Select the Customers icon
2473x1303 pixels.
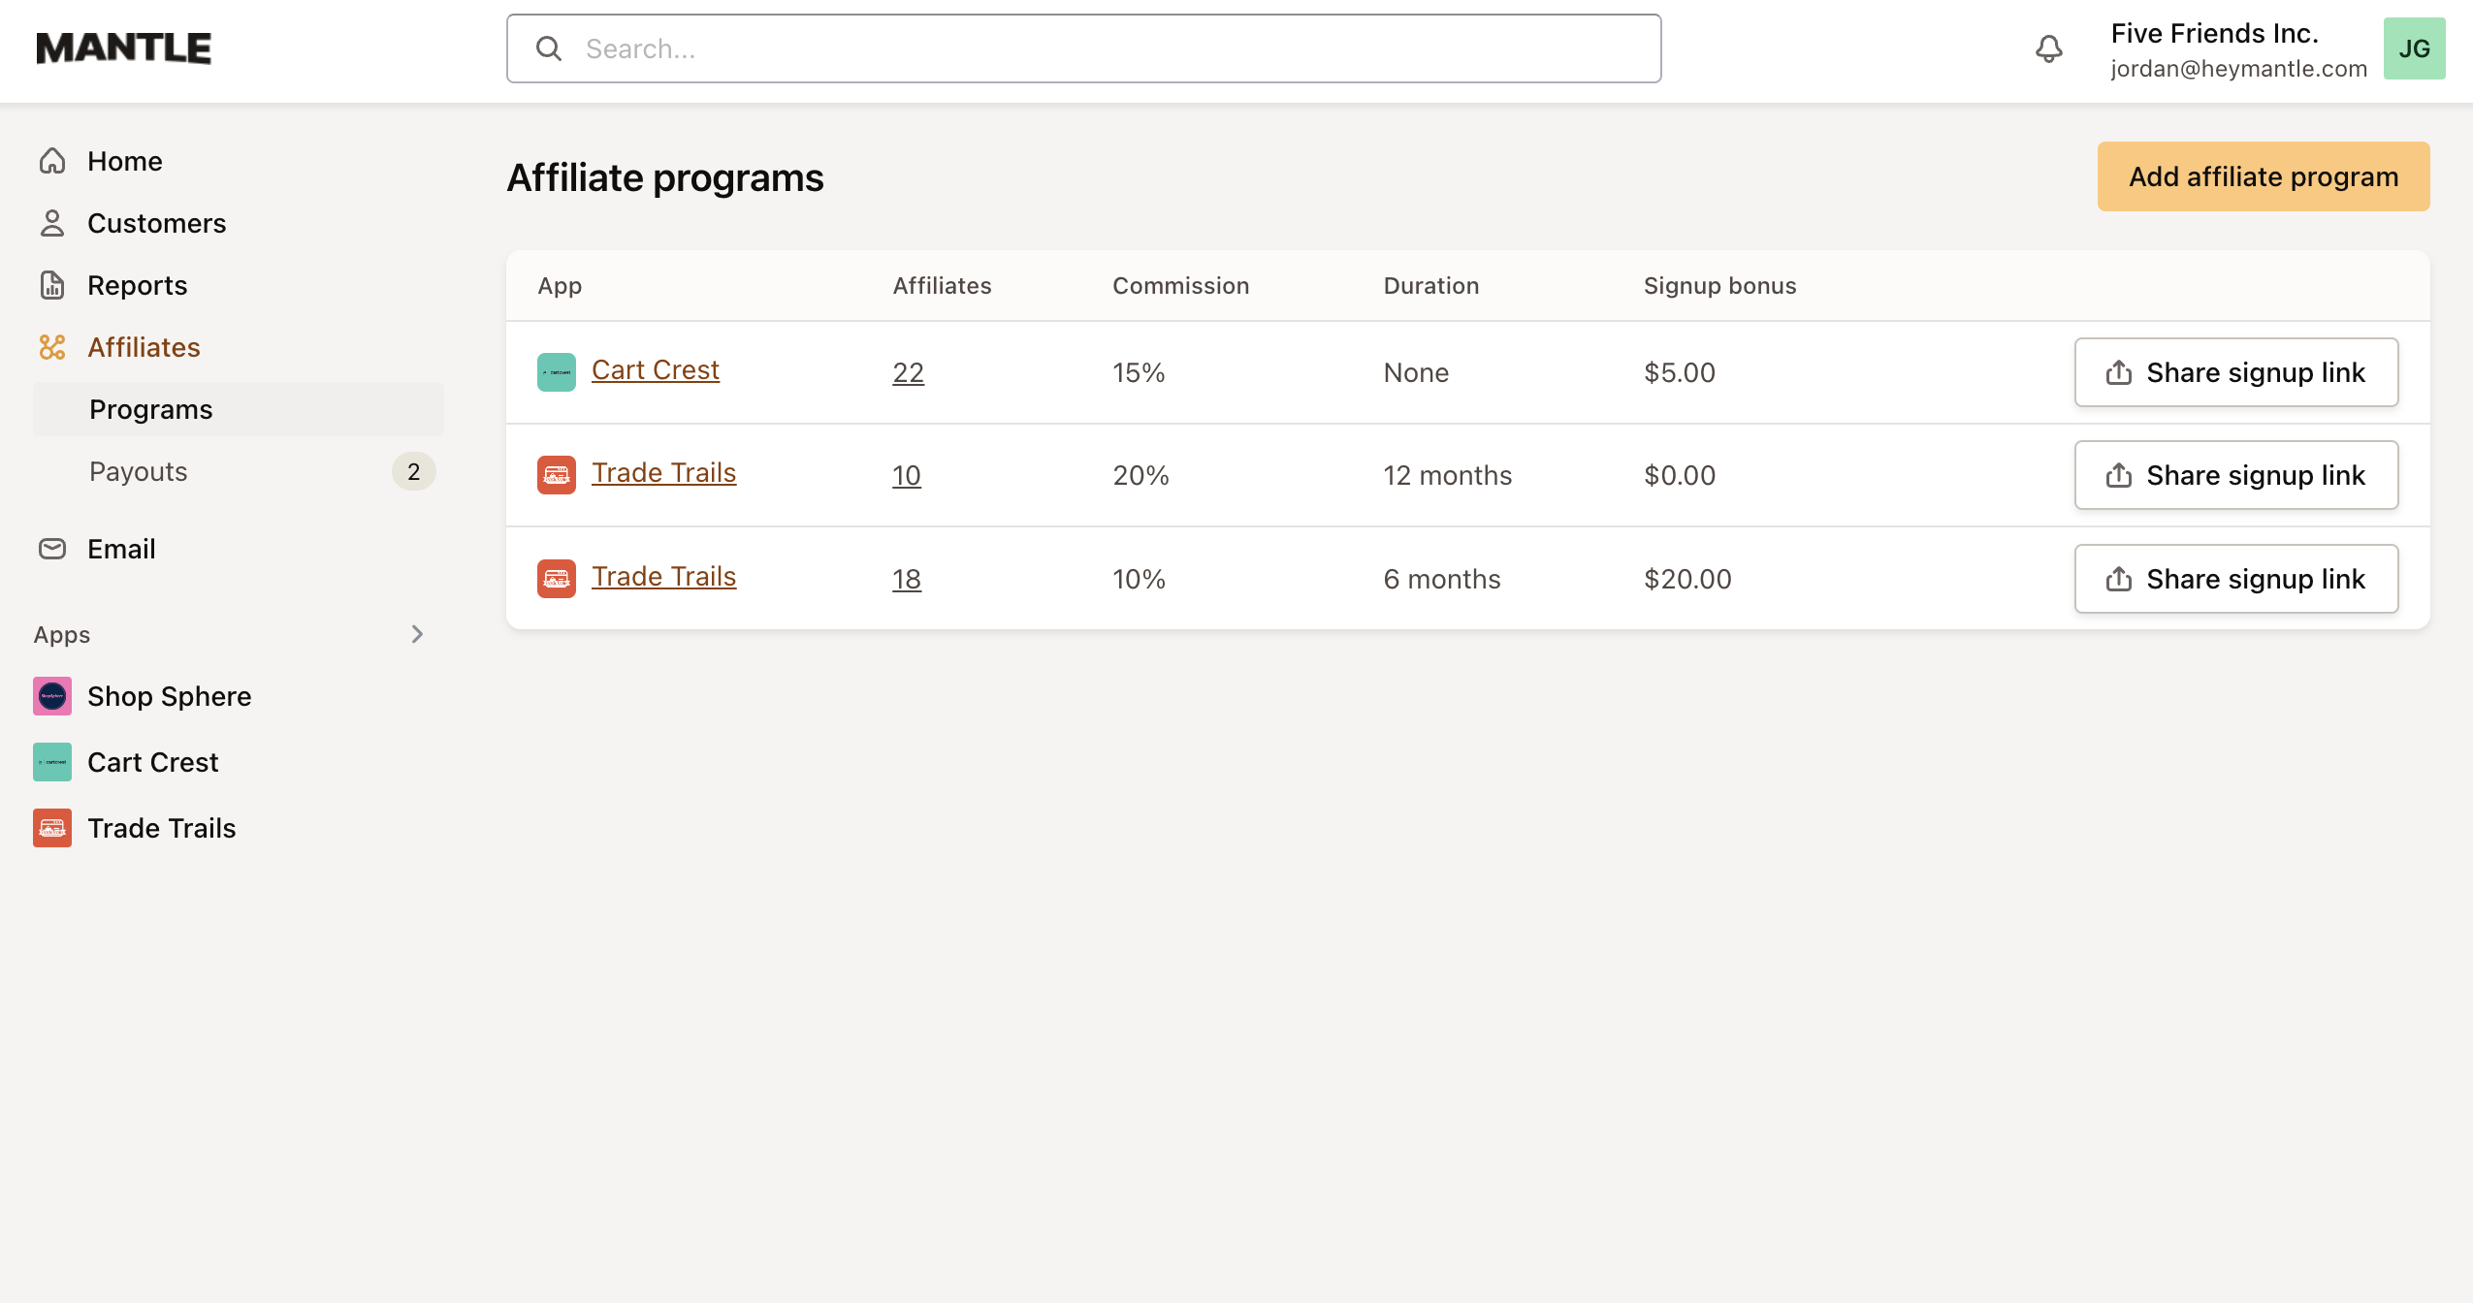pyautogui.click(x=52, y=223)
